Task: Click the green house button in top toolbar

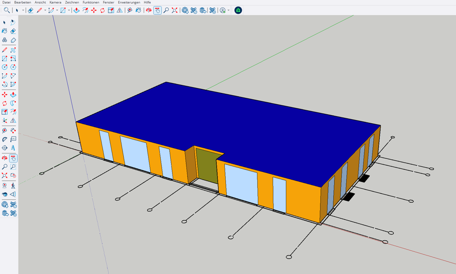Action: coord(238,10)
